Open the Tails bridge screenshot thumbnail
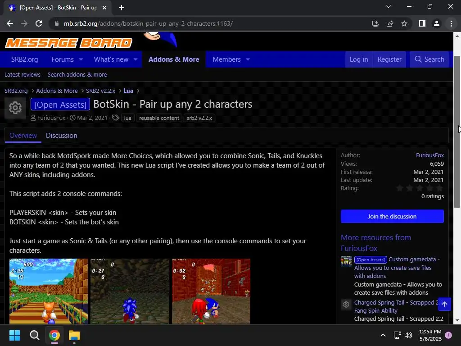 click(x=49, y=291)
